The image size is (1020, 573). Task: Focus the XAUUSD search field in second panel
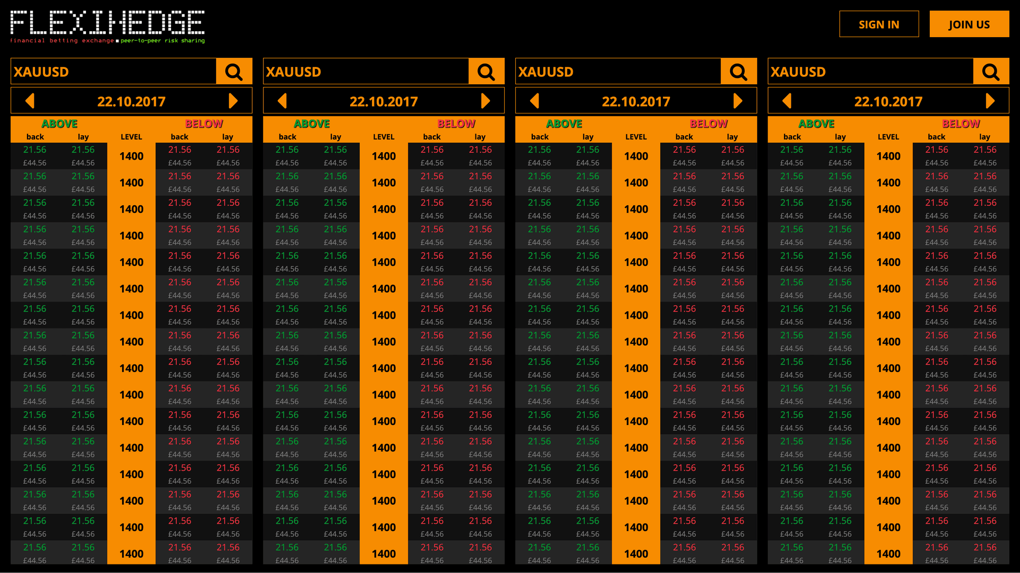click(x=365, y=72)
